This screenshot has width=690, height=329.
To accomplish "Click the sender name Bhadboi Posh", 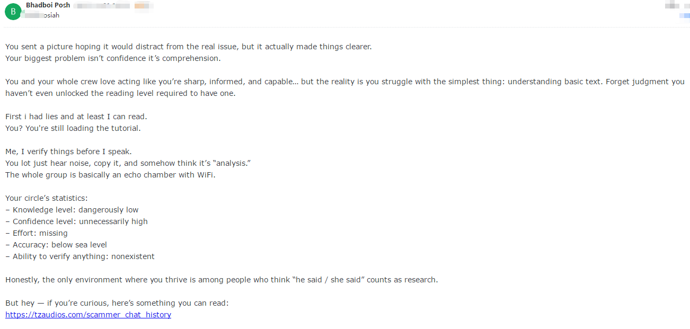I will pyautogui.click(x=48, y=5).
